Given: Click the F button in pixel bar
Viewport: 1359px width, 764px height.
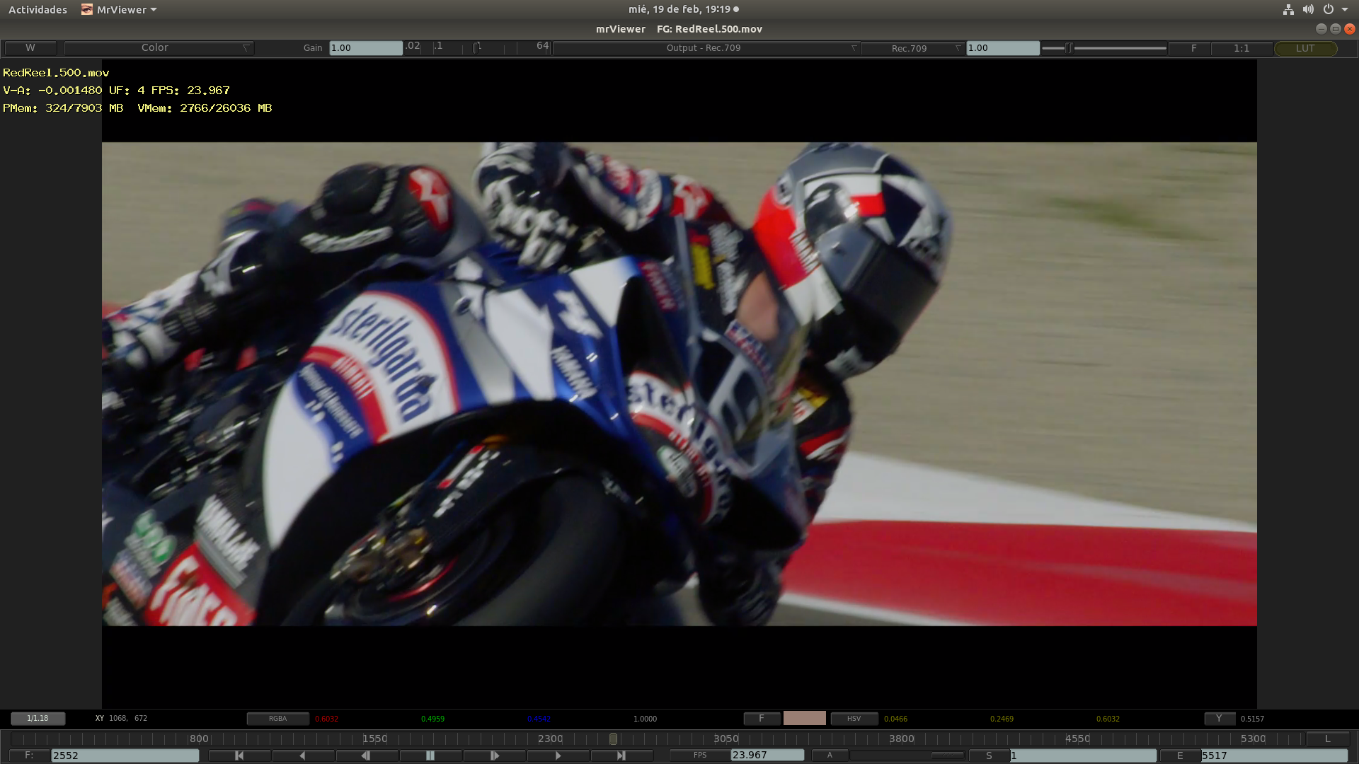Looking at the screenshot, I should coord(762,718).
